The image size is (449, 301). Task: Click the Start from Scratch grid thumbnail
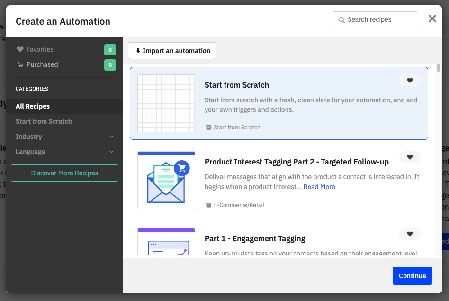tap(166, 103)
